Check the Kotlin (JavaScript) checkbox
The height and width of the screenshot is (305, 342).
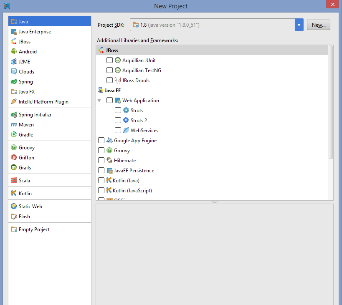101,190
